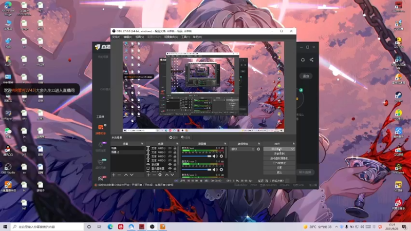411x231 pixels.
Task: Toggle lock on topmost 文本 (GDI+) source
Action: coord(175,148)
